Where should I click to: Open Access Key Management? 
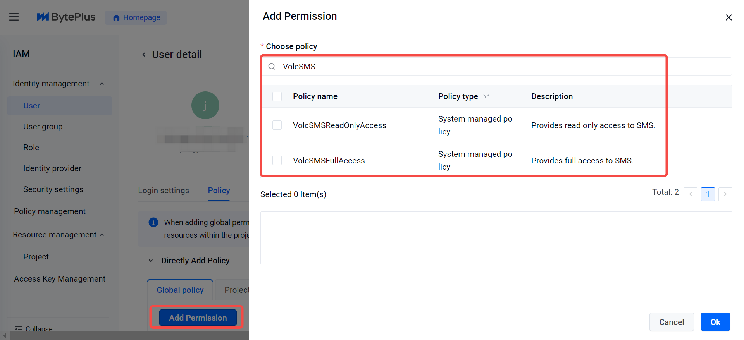60,279
